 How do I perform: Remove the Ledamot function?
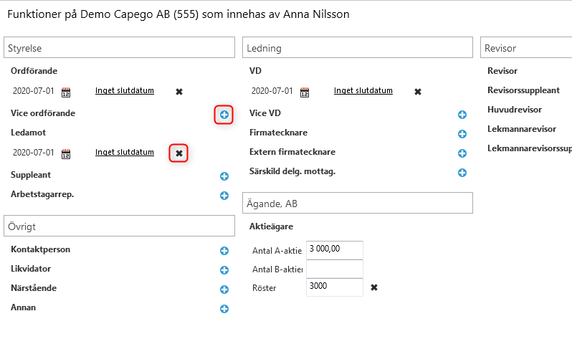coord(179,153)
